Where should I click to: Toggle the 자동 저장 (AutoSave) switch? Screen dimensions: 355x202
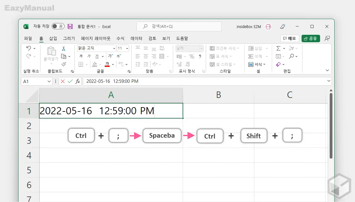pos(58,26)
